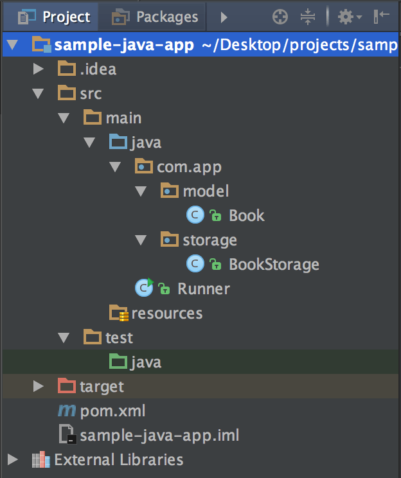Click the test folder icon
Image resolution: width=401 pixels, height=478 pixels.
point(93,337)
